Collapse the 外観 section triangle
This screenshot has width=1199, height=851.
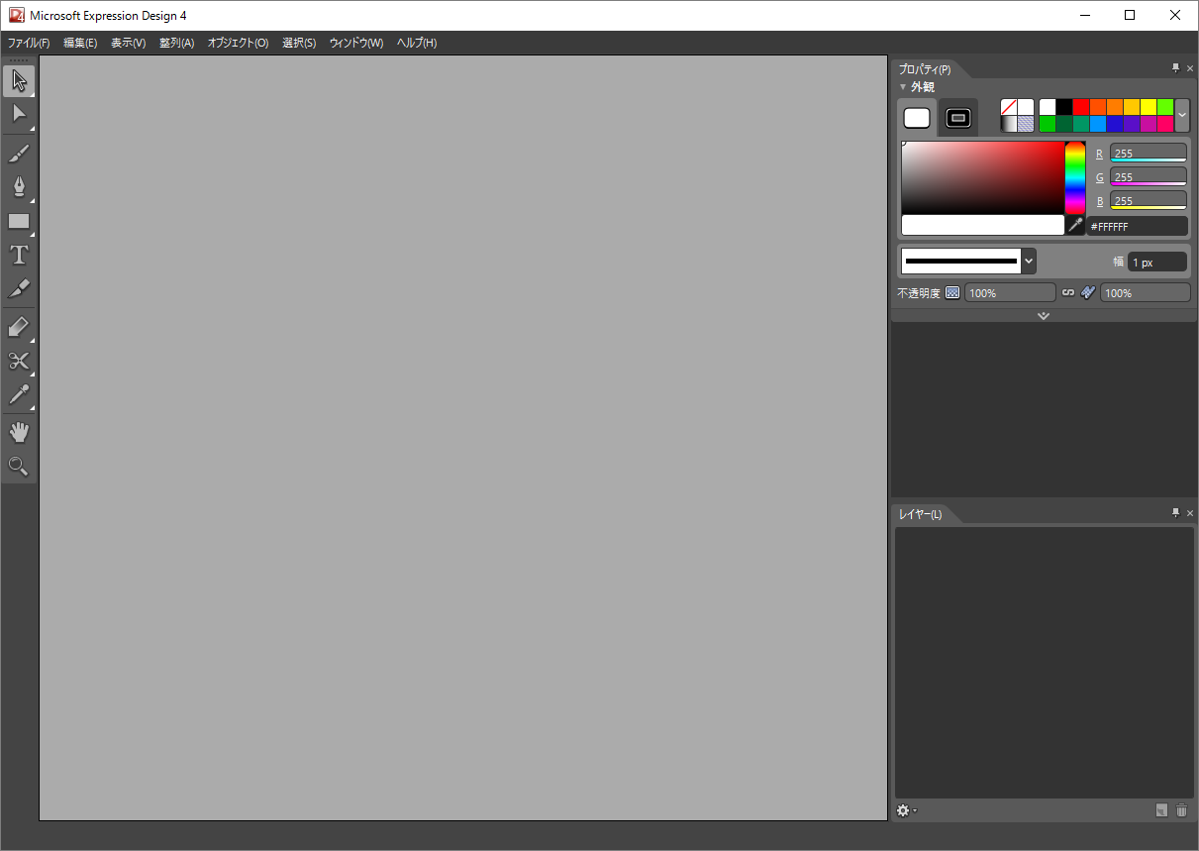[903, 87]
